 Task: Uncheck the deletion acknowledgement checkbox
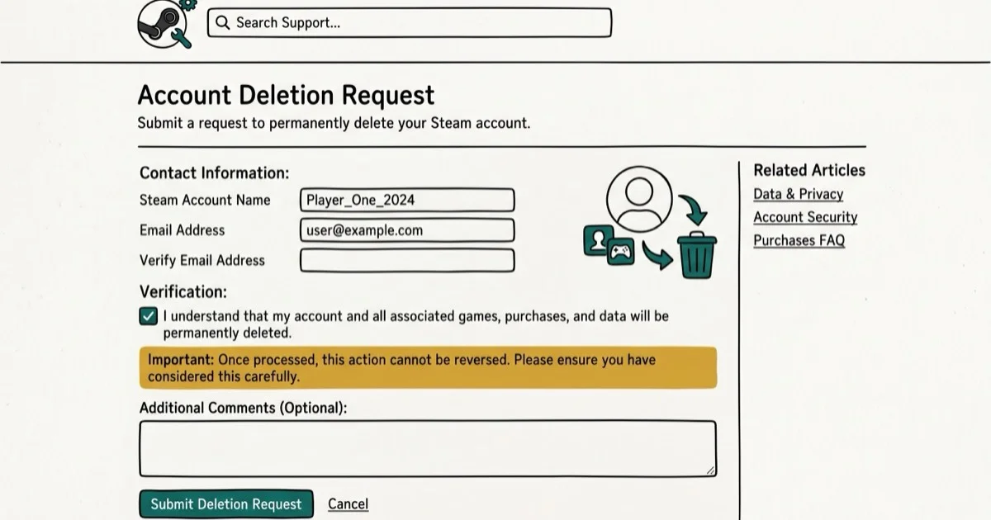coord(149,316)
